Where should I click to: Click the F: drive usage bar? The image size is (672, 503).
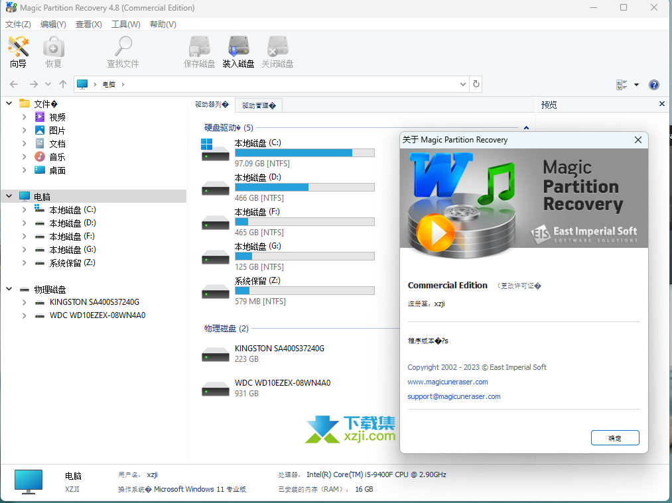pyautogui.click(x=304, y=222)
